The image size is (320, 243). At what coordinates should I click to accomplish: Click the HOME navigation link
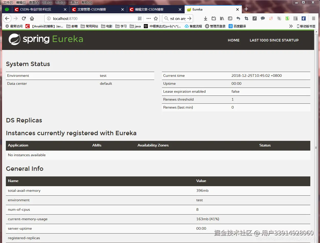pos(234,40)
